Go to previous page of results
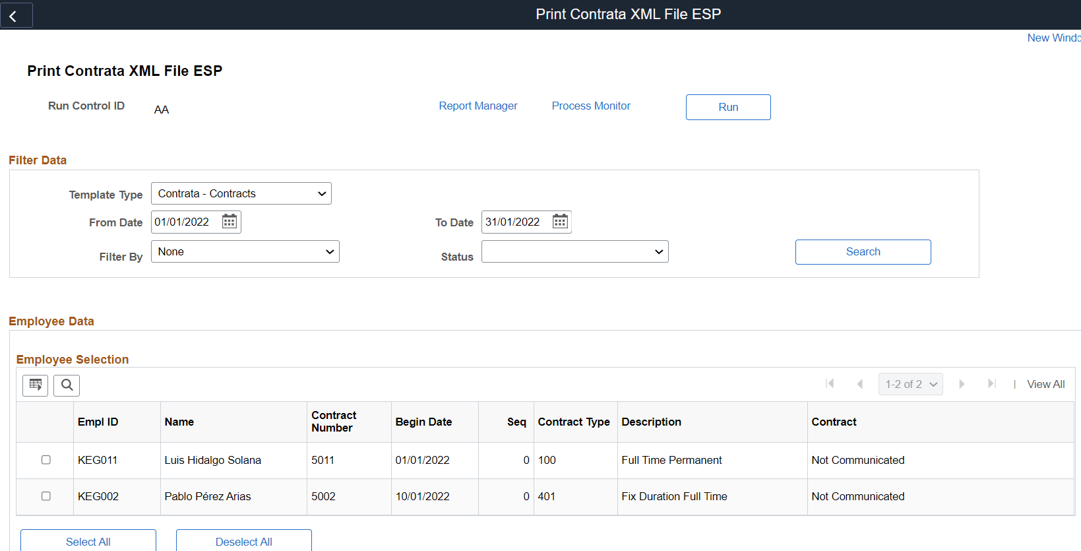1081x551 pixels. [860, 384]
